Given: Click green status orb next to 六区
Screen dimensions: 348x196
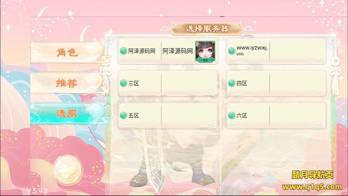Looking at the screenshot, I should (x=232, y=115).
